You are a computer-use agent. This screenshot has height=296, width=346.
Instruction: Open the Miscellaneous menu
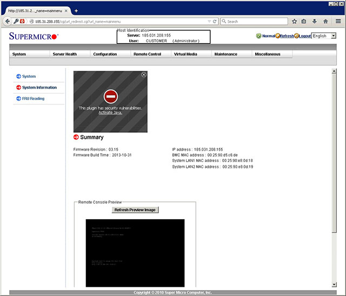point(272,54)
